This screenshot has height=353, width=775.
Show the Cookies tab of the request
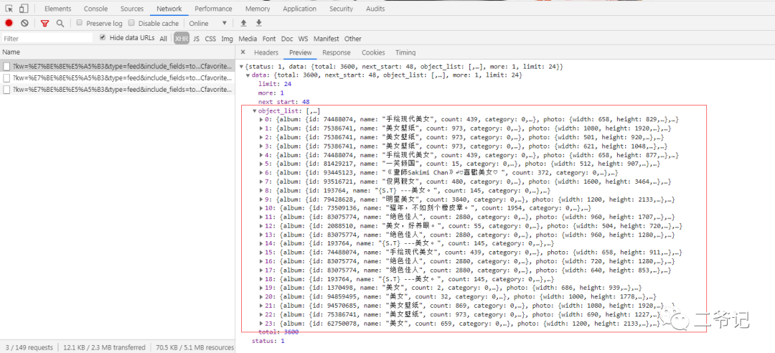click(x=373, y=52)
